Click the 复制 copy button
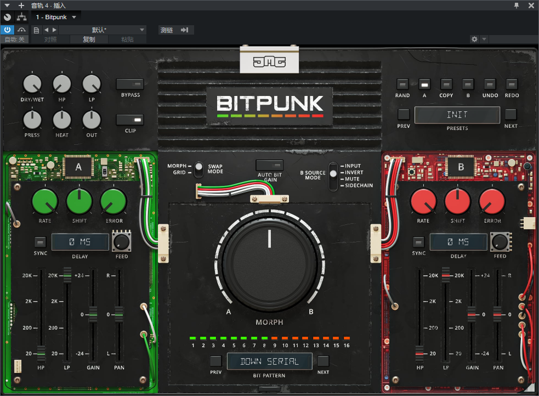Viewport: 539px width, 396px height. pos(89,39)
